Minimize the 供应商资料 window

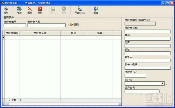[163, 3]
